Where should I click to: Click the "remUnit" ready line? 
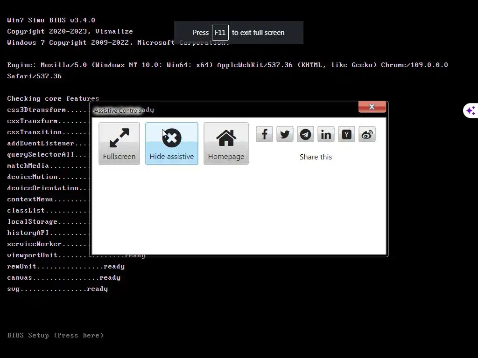coord(66,266)
